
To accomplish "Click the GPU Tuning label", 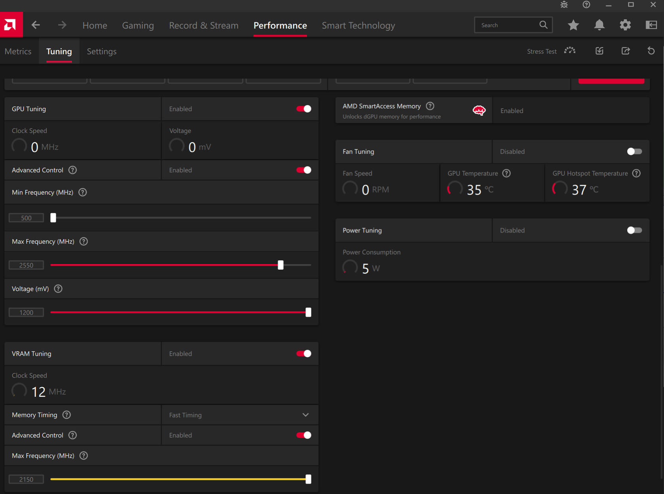I will point(29,109).
